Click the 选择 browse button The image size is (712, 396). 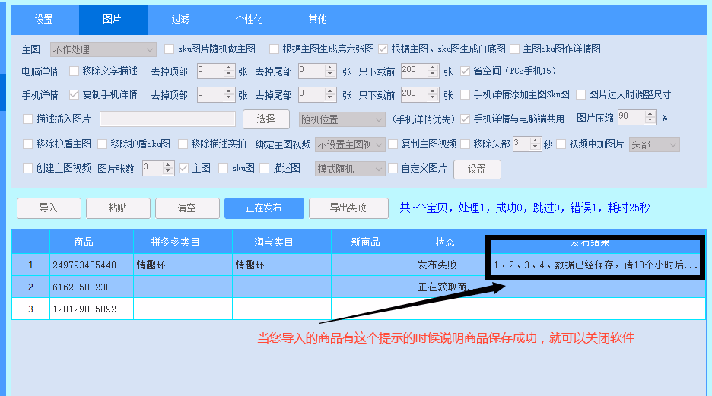pos(266,119)
